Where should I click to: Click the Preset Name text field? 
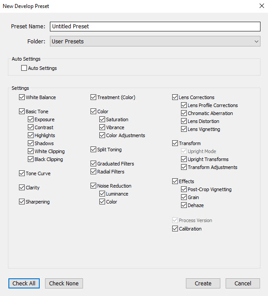click(155, 27)
